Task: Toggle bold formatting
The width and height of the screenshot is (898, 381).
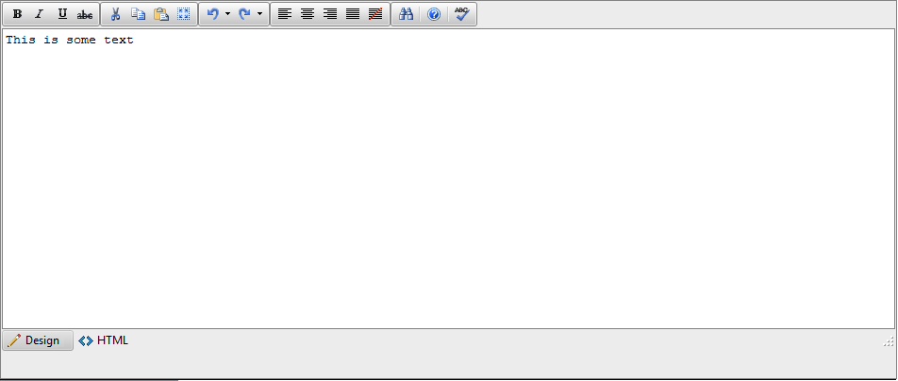Action: click(17, 14)
